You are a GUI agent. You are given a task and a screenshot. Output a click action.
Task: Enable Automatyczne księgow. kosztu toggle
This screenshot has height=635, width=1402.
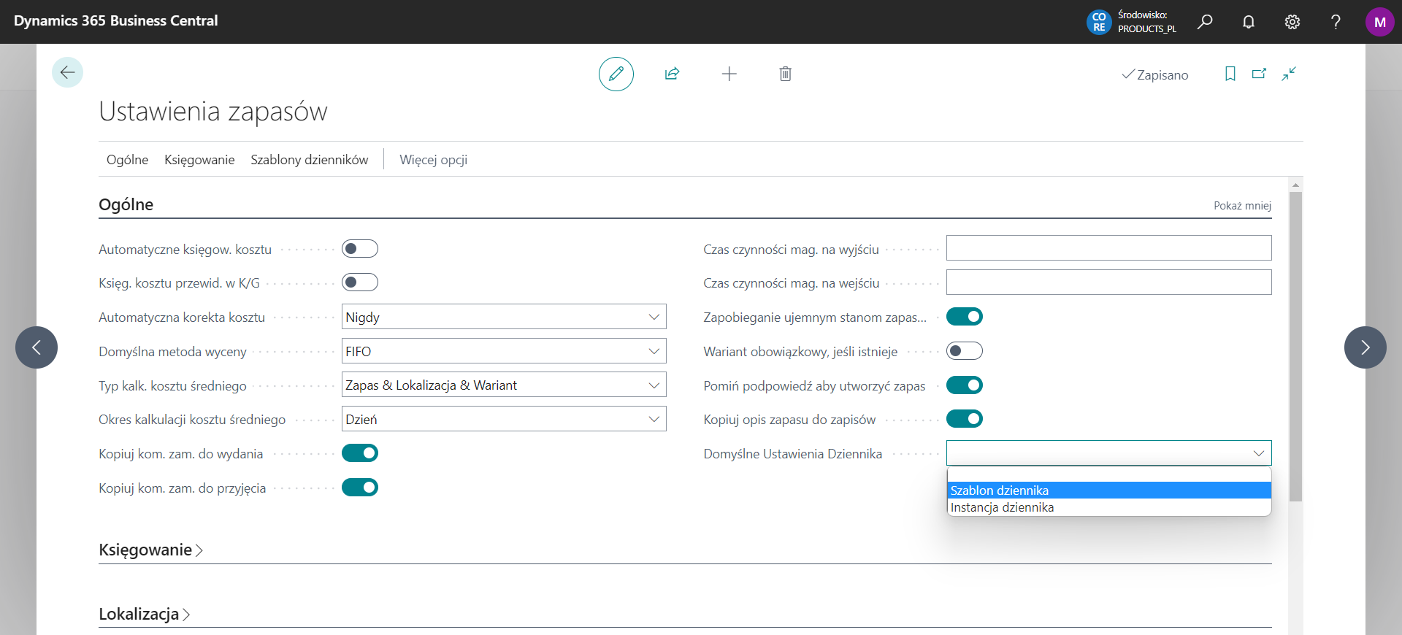tap(359, 249)
